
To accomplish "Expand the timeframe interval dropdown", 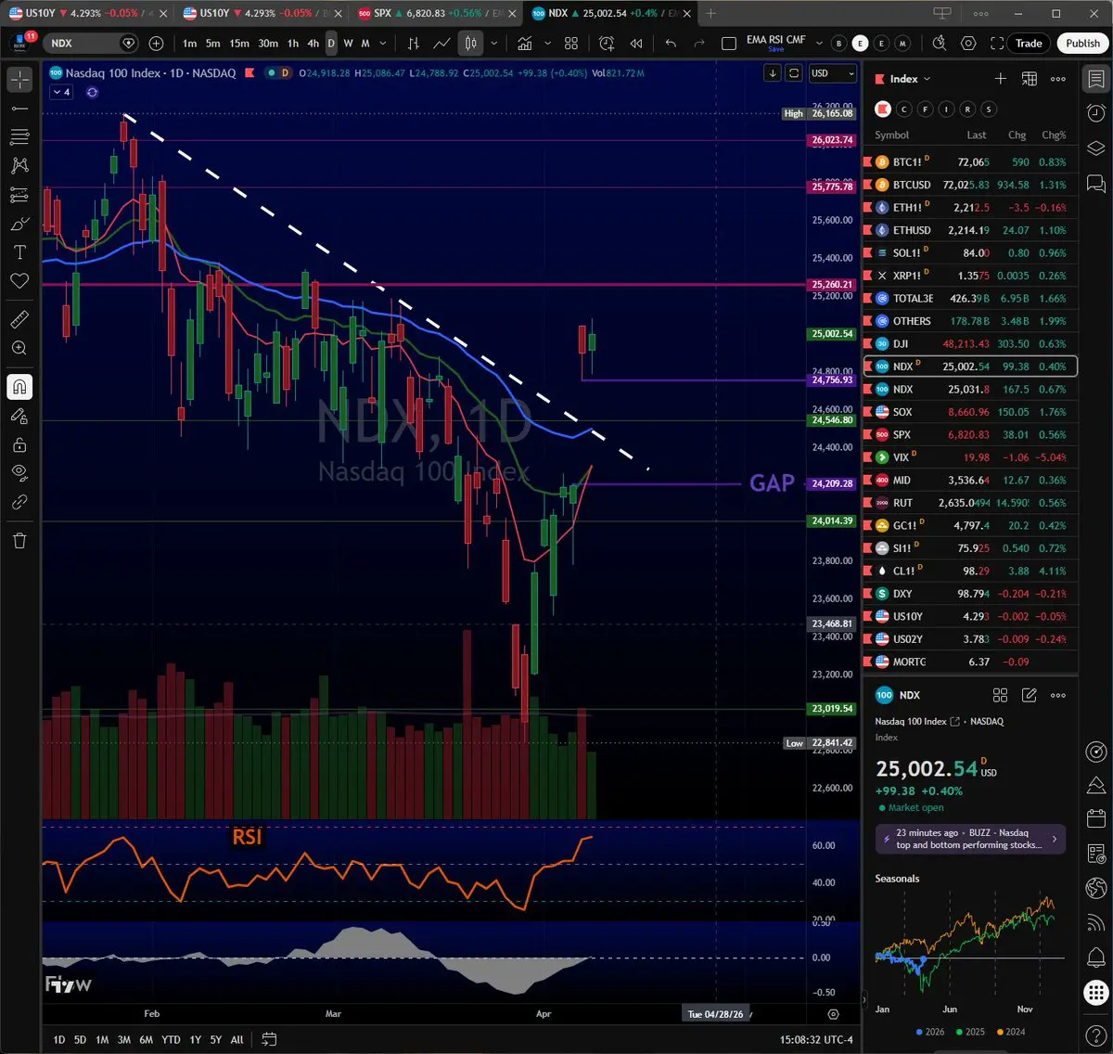I will pos(383,44).
